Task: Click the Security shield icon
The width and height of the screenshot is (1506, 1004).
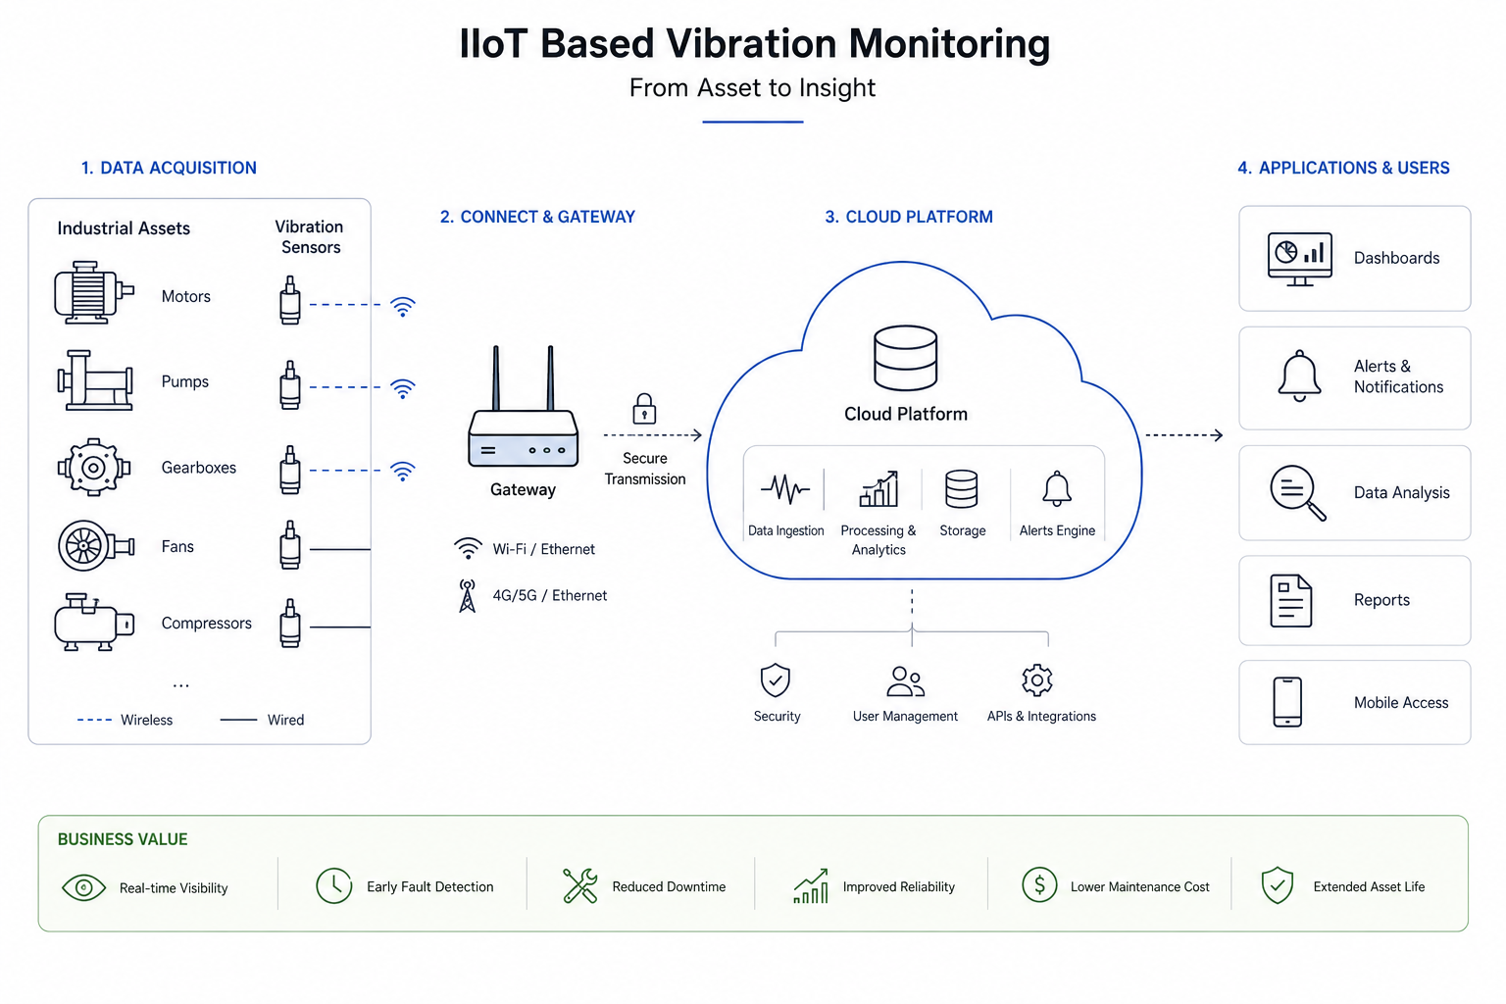Action: click(x=776, y=679)
